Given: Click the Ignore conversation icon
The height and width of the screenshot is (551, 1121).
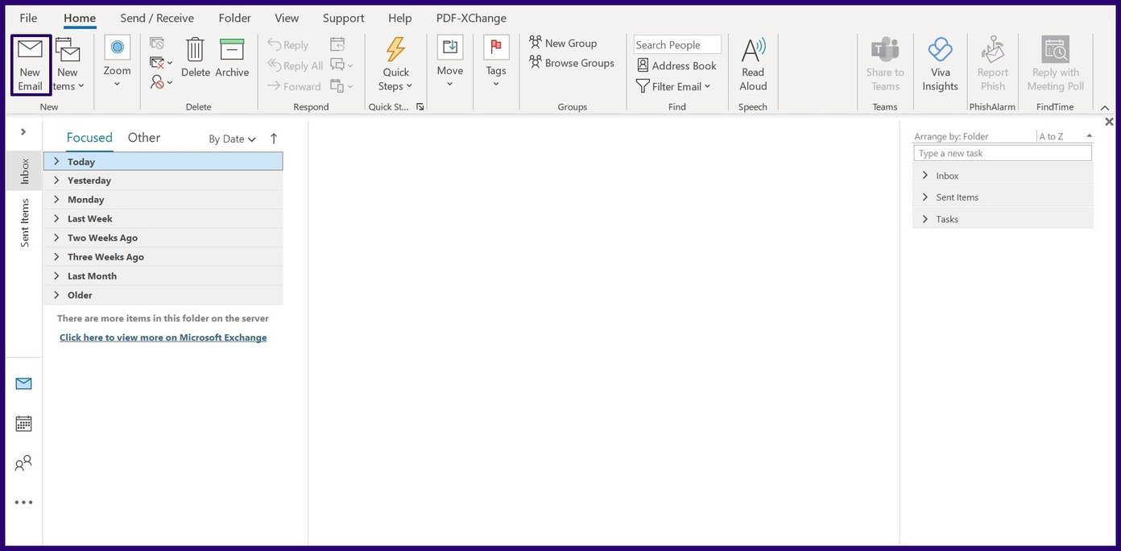Looking at the screenshot, I should pos(157,43).
